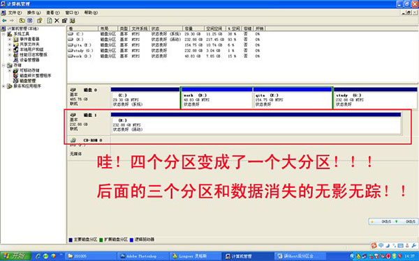Open the 查看 menu
Image resolution: width=419 pixels, height=261 pixels.
click(x=52, y=13)
